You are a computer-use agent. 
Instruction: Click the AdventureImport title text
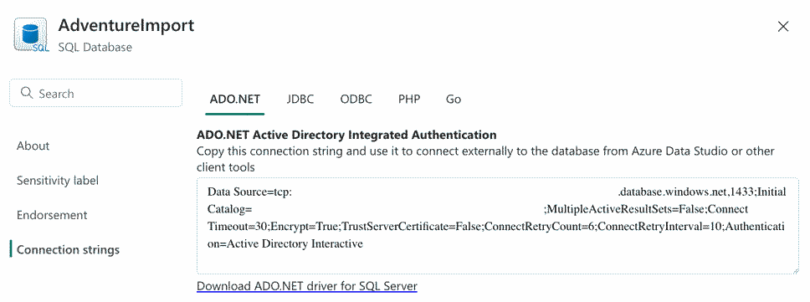[126, 25]
